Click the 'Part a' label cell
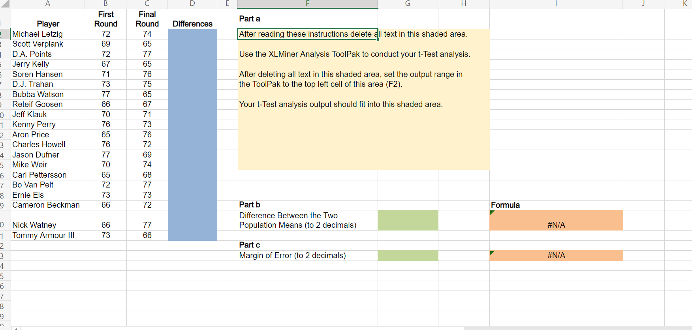Image resolution: width=692 pixels, height=330 pixels. 308,19
